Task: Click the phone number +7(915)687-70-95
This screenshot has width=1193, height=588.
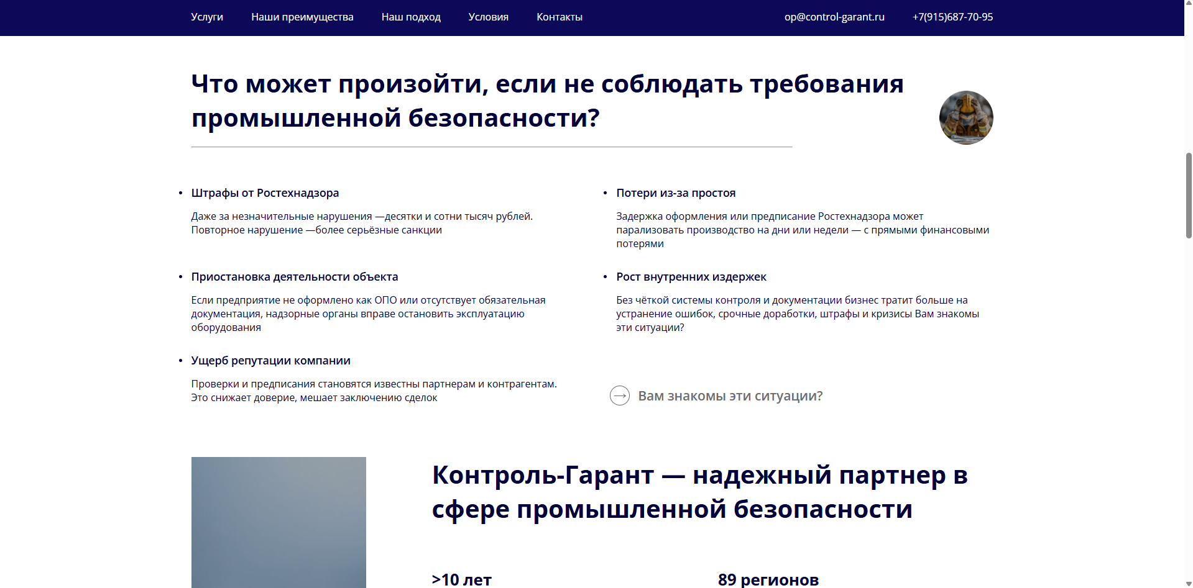Action: 952,17
